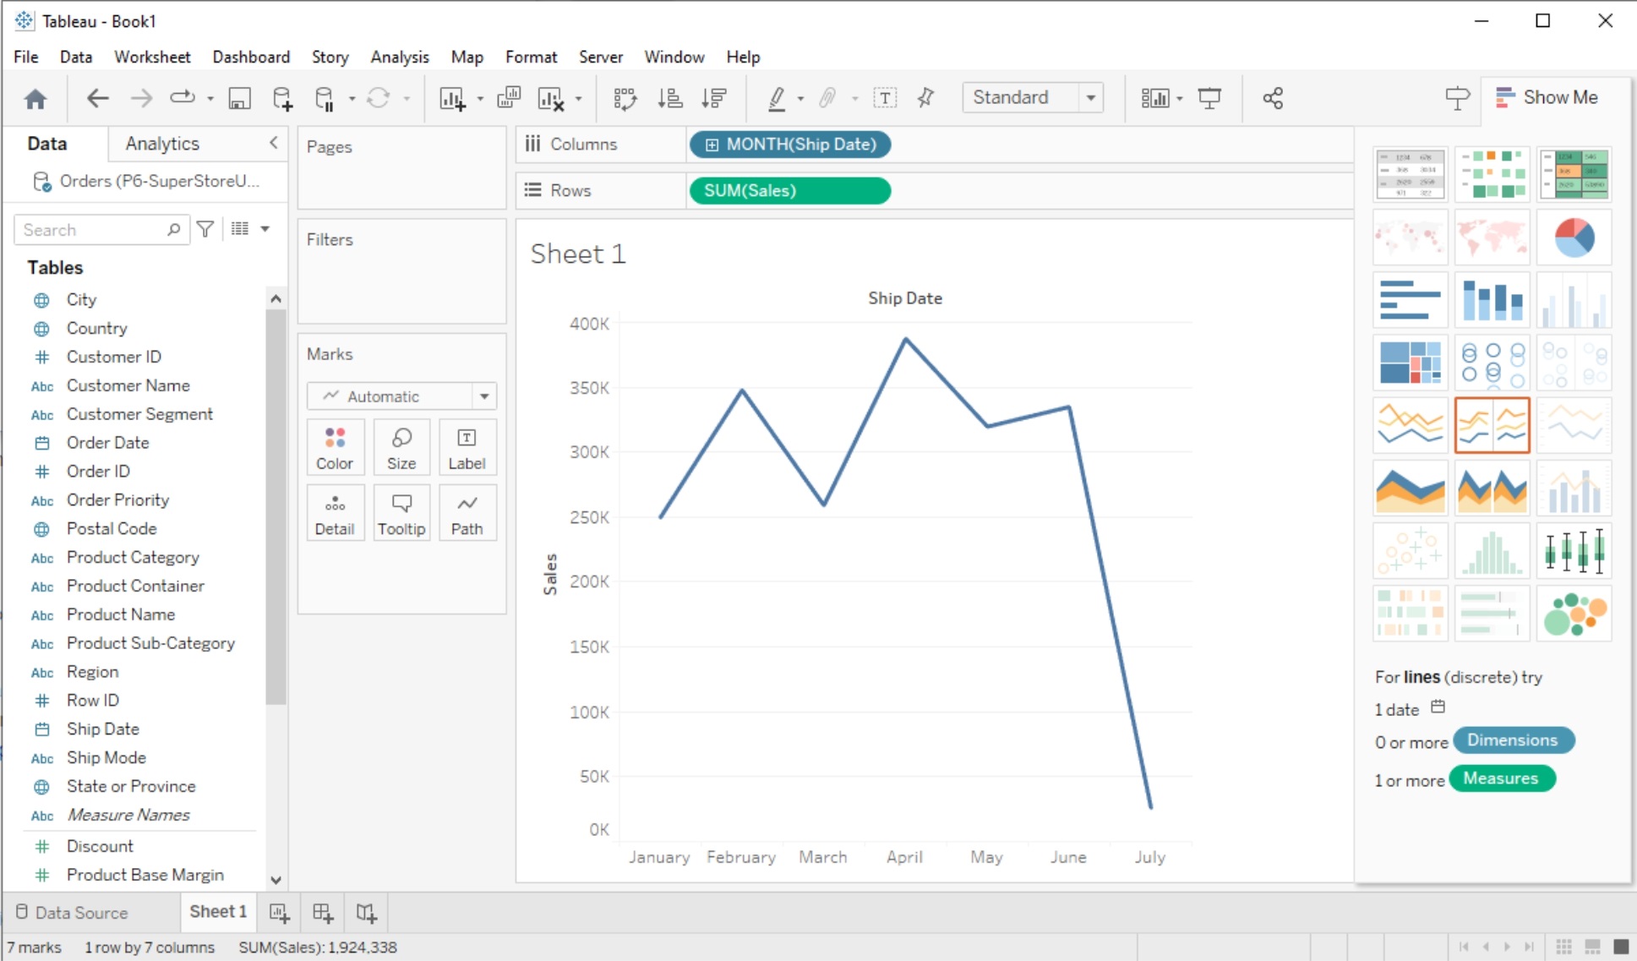Screen dimensions: 1637x961
Task: Click the Size mark card
Action: [401, 447]
